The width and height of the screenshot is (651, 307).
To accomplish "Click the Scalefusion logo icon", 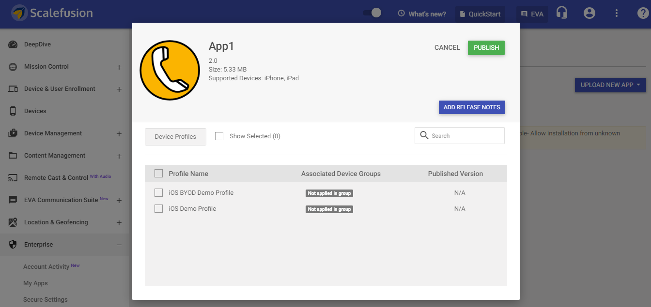I will pos(19,14).
